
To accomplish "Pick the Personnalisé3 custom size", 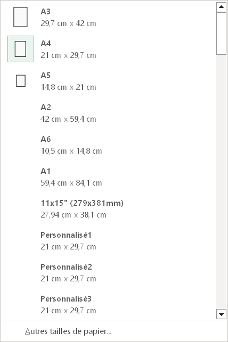I will point(109,304).
